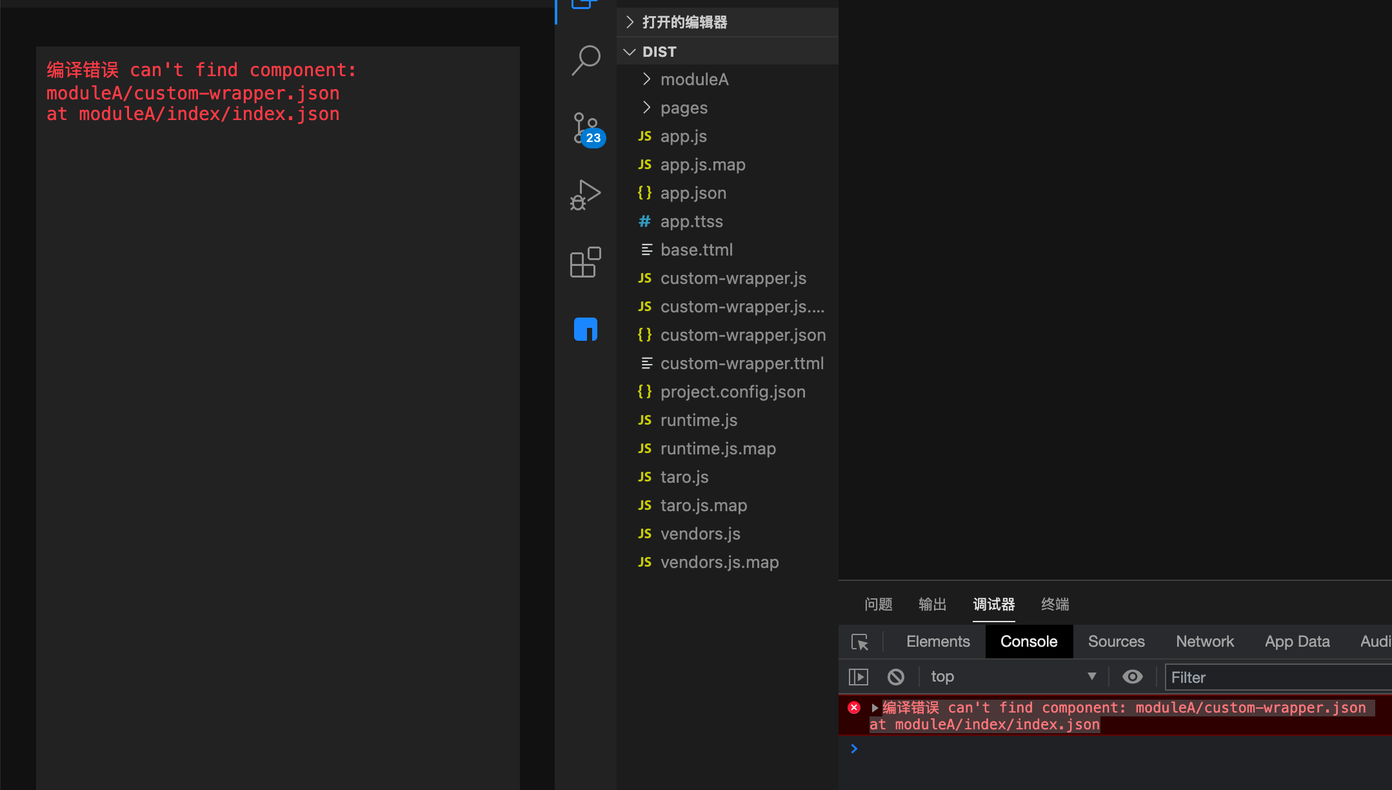
Task: Open the top frame context dropdown
Action: point(1013,676)
